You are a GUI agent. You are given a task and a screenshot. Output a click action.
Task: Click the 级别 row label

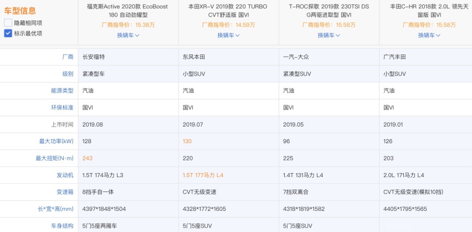point(68,74)
